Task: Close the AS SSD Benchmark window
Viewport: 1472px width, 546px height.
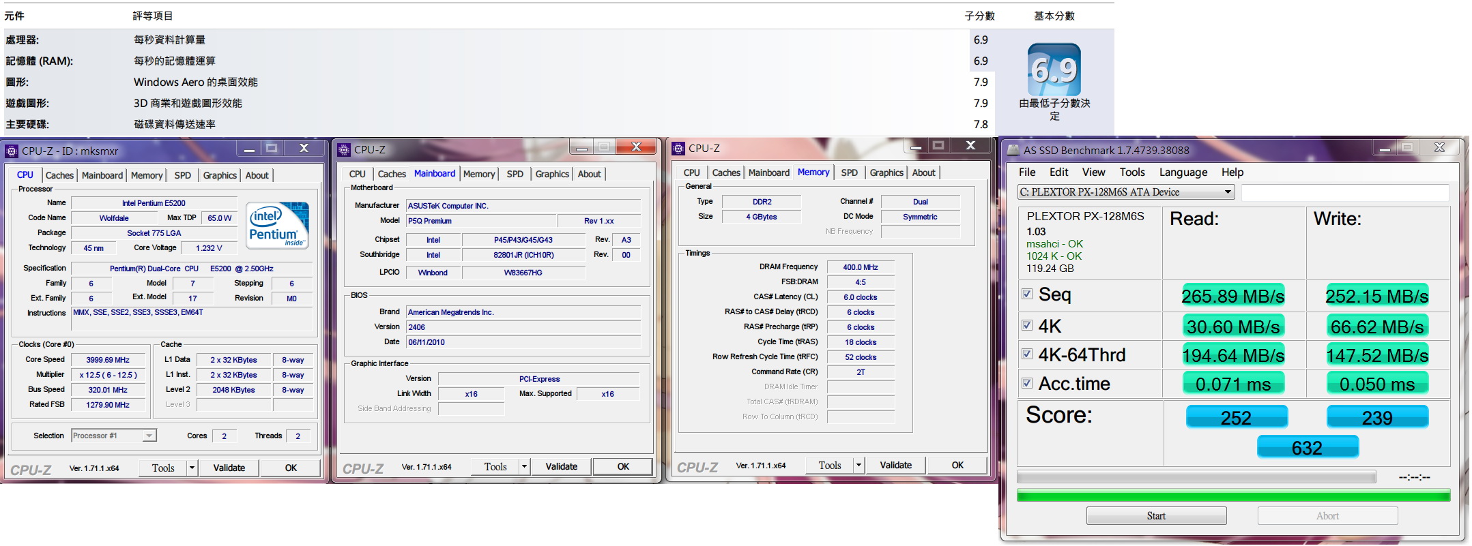Action: click(1439, 148)
